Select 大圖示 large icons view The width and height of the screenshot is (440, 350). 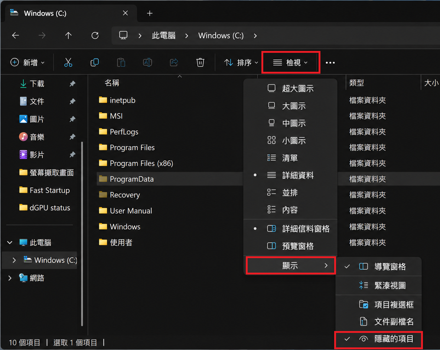290,106
